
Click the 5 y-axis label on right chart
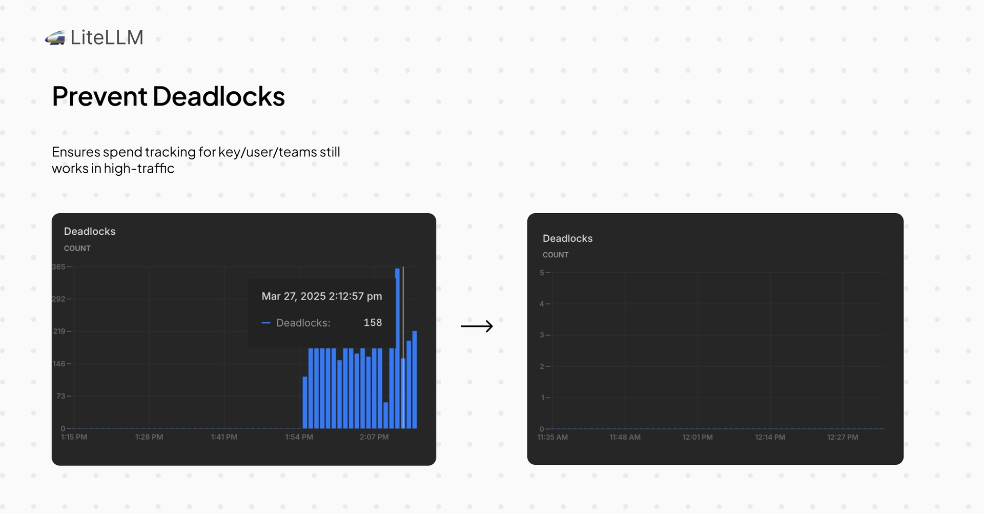point(542,273)
